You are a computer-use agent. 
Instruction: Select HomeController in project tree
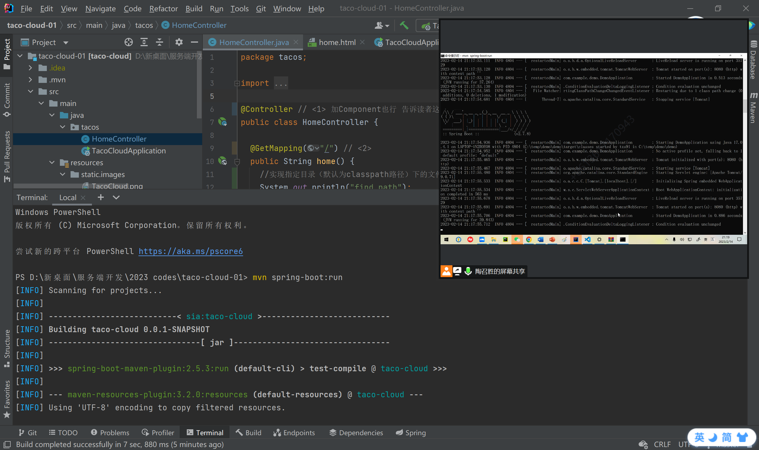click(119, 139)
